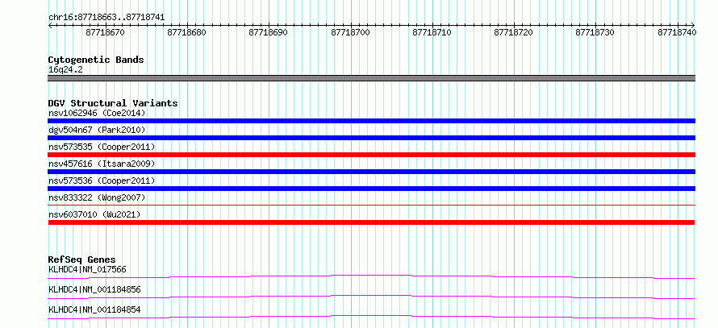Click the nsv457616 (Itsara2009) label

pyautogui.click(x=102, y=164)
